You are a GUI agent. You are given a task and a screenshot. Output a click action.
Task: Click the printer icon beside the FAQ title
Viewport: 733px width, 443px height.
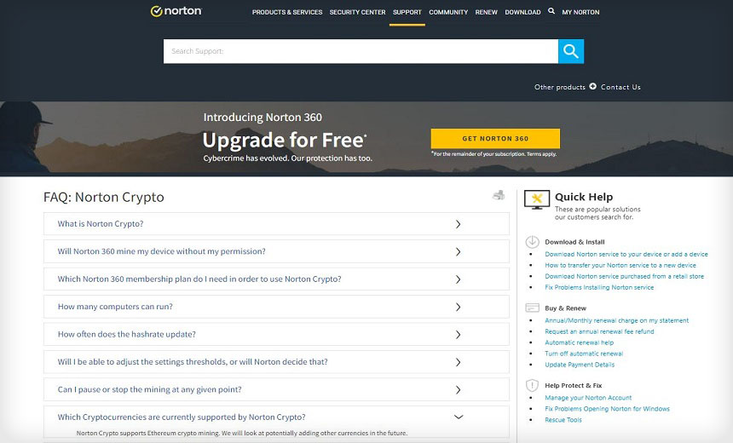tap(499, 195)
